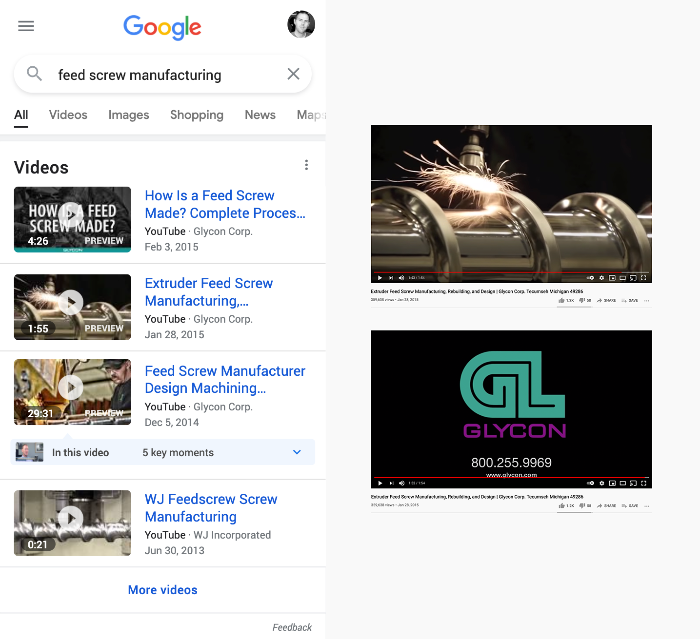The width and height of the screenshot is (700, 639).
Task: Open more actions under the Glycon logo video
Action: (647, 506)
